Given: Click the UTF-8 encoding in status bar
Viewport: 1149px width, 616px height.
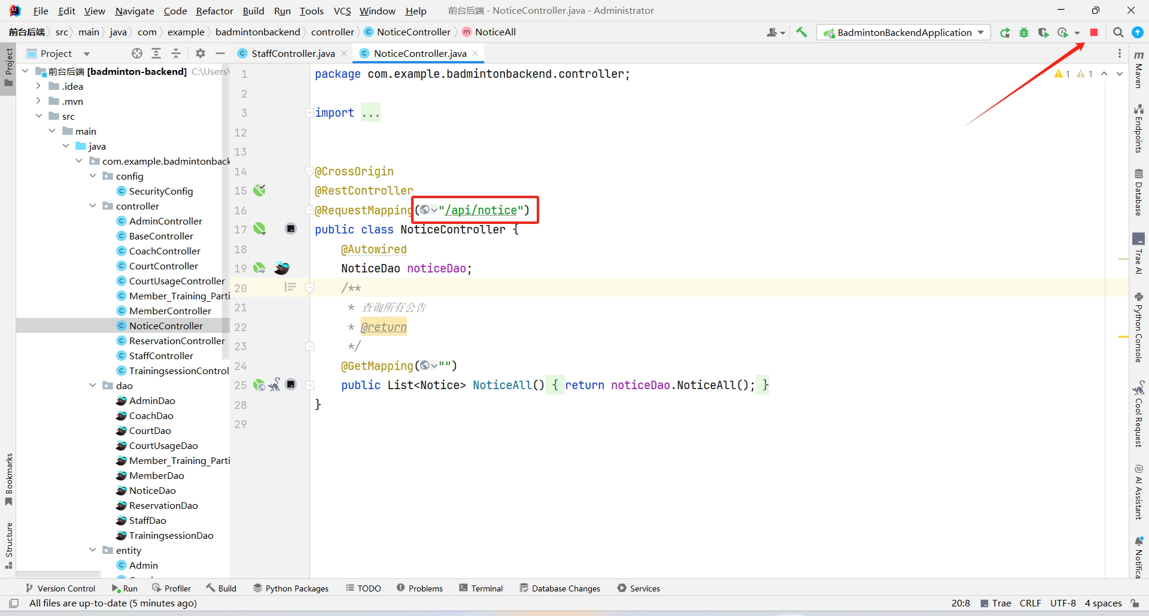Looking at the screenshot, I should [x=1063, y=603].
